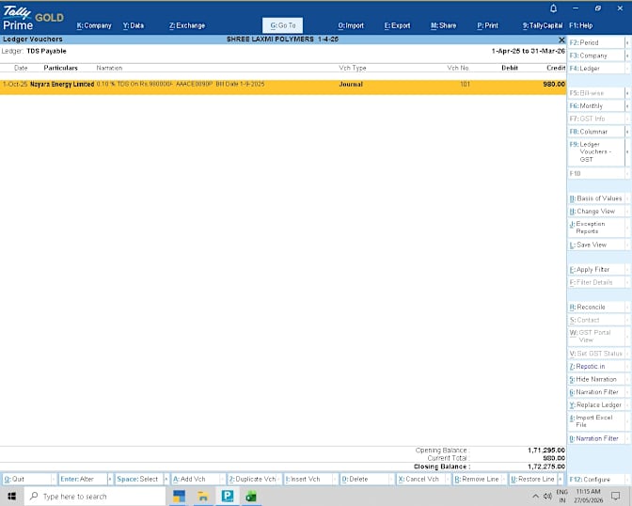This screenshot has width=632, height=506.
Task: Expand arrow beside F8: Columnar
Action: (627, 132)
